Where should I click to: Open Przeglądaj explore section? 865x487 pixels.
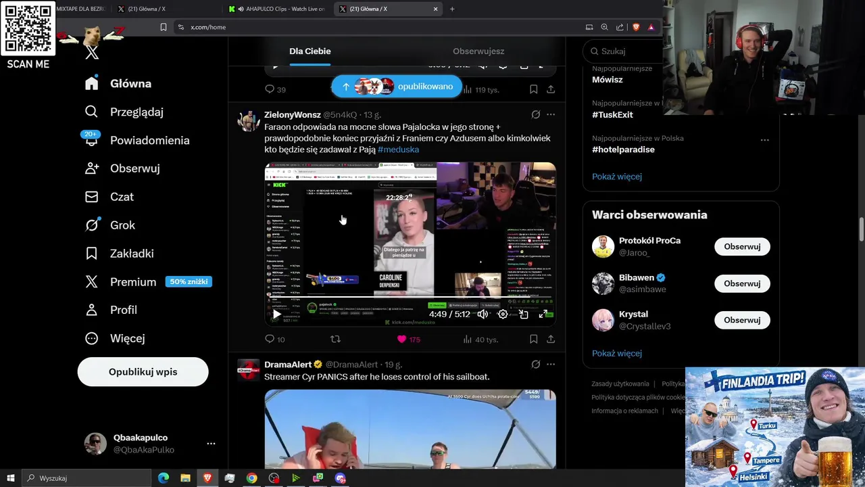[124, 112]
